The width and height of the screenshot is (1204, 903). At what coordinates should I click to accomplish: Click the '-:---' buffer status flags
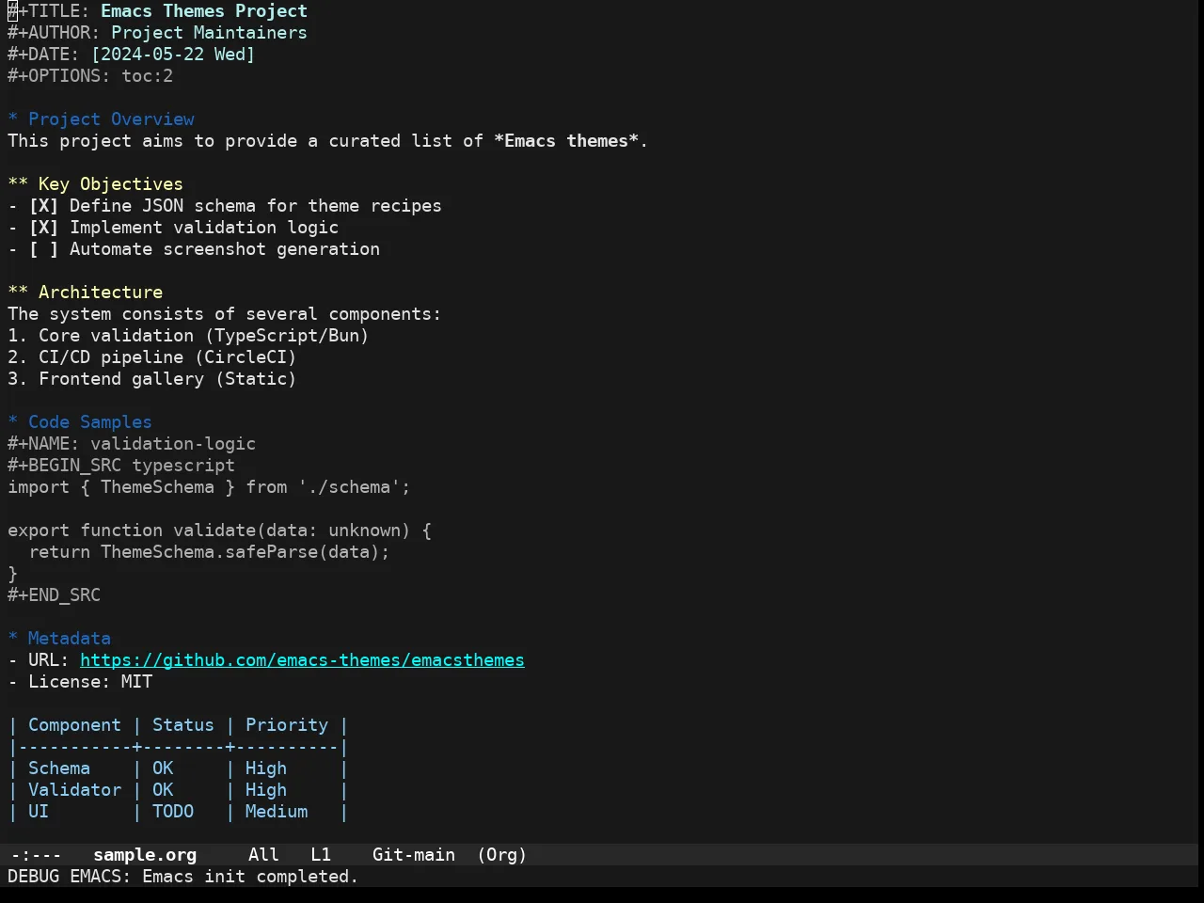coord(37,855)
